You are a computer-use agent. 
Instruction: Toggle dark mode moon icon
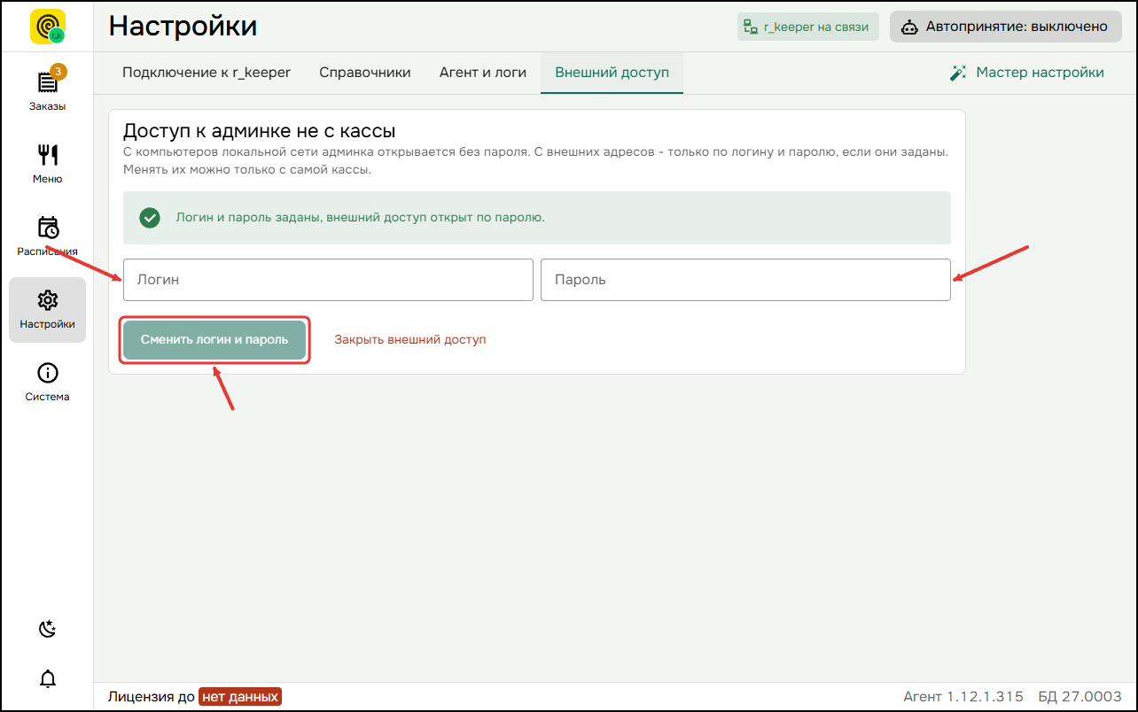pyautogui.click(x=48, y=629)
